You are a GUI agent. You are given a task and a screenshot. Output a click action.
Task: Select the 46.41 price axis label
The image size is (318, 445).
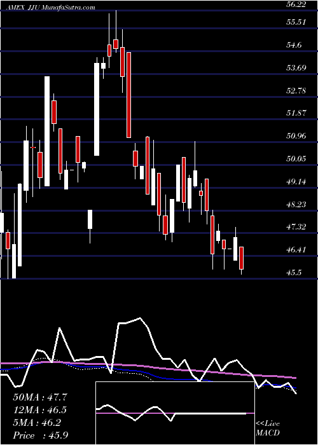[297, 249]
